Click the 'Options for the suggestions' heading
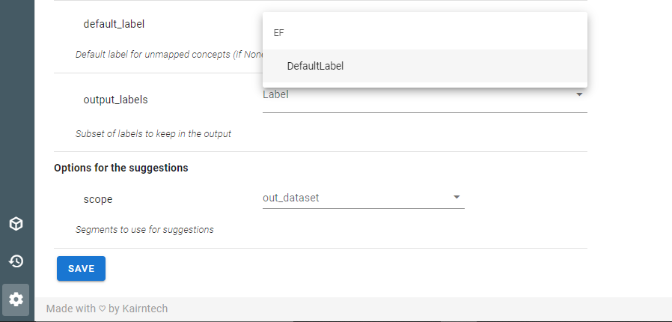672x322 pixels. 121,168
